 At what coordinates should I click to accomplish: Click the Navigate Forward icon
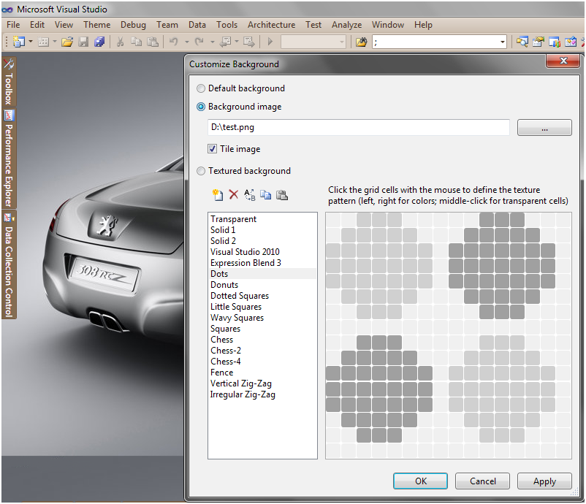(x=248, y=42)
